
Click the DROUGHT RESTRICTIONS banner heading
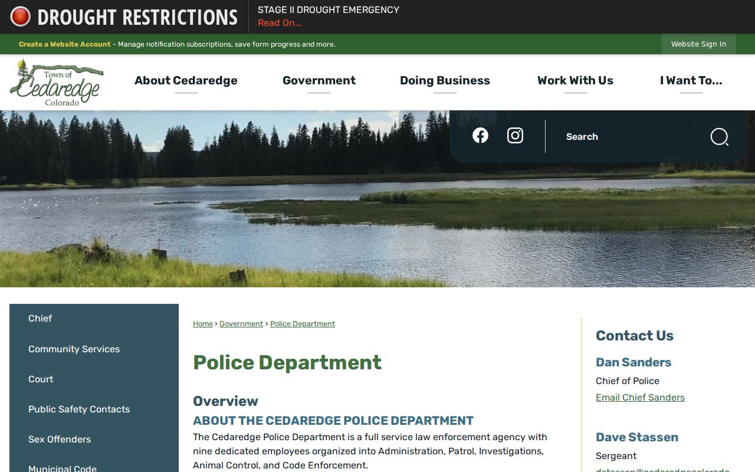pyautogui.click(x=137, y=17)
